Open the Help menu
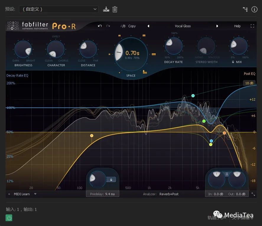 [x=237, y=26]
